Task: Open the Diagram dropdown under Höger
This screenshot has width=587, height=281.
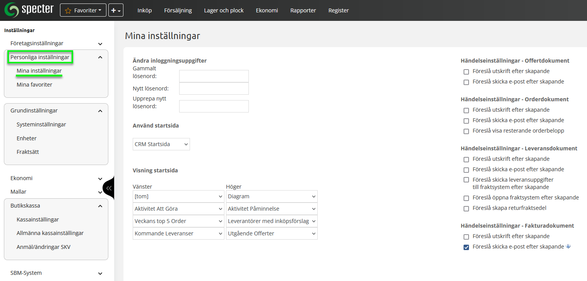Action: pos(272,196)
